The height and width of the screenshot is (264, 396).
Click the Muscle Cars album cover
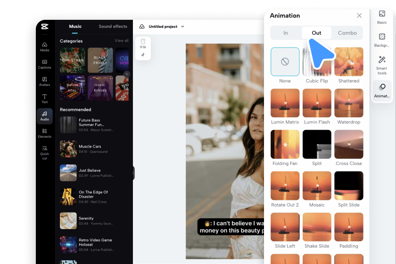click(x=68, y=149)
